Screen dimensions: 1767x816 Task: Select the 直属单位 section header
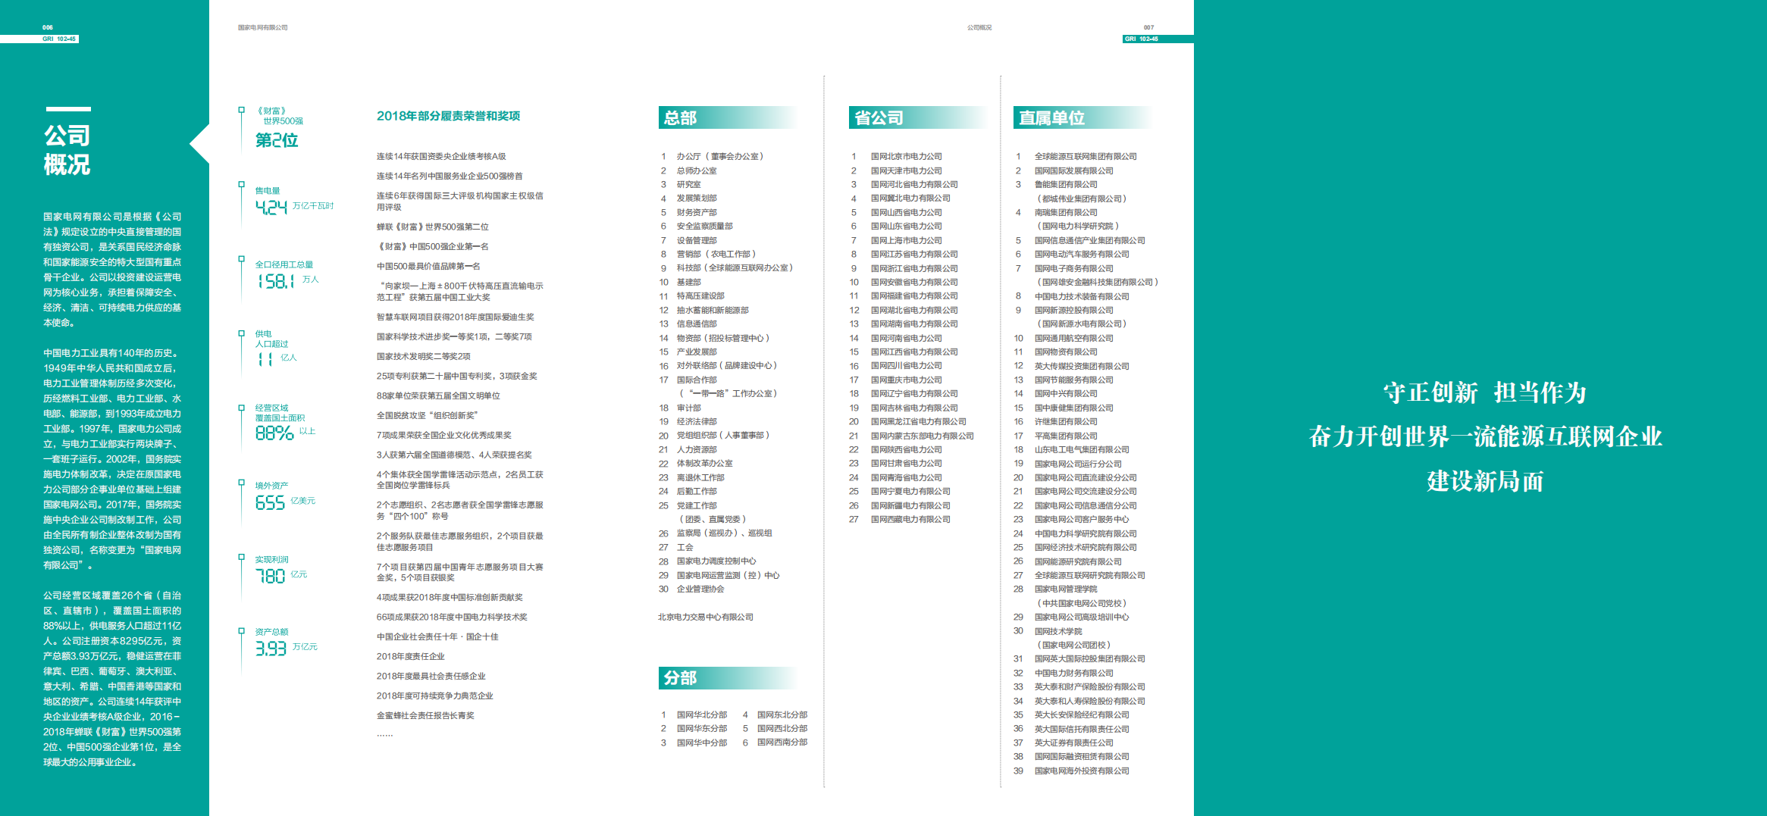pyautogui.click(x=1051, y=118)
